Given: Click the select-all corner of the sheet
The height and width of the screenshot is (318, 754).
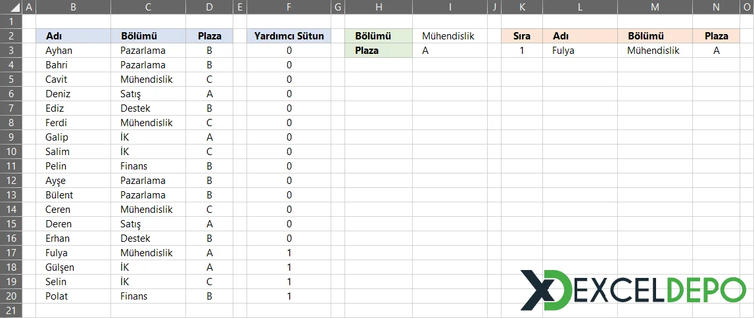Looking at the screenshot, I should click(x=11, y=7).
